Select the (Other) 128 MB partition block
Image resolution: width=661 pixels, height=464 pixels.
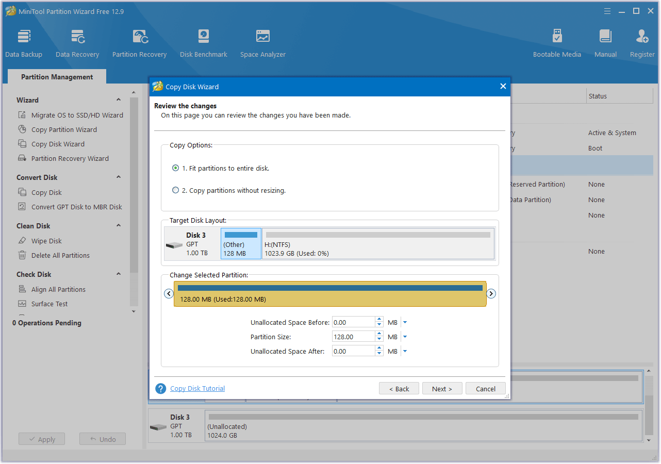pos(241,244)
